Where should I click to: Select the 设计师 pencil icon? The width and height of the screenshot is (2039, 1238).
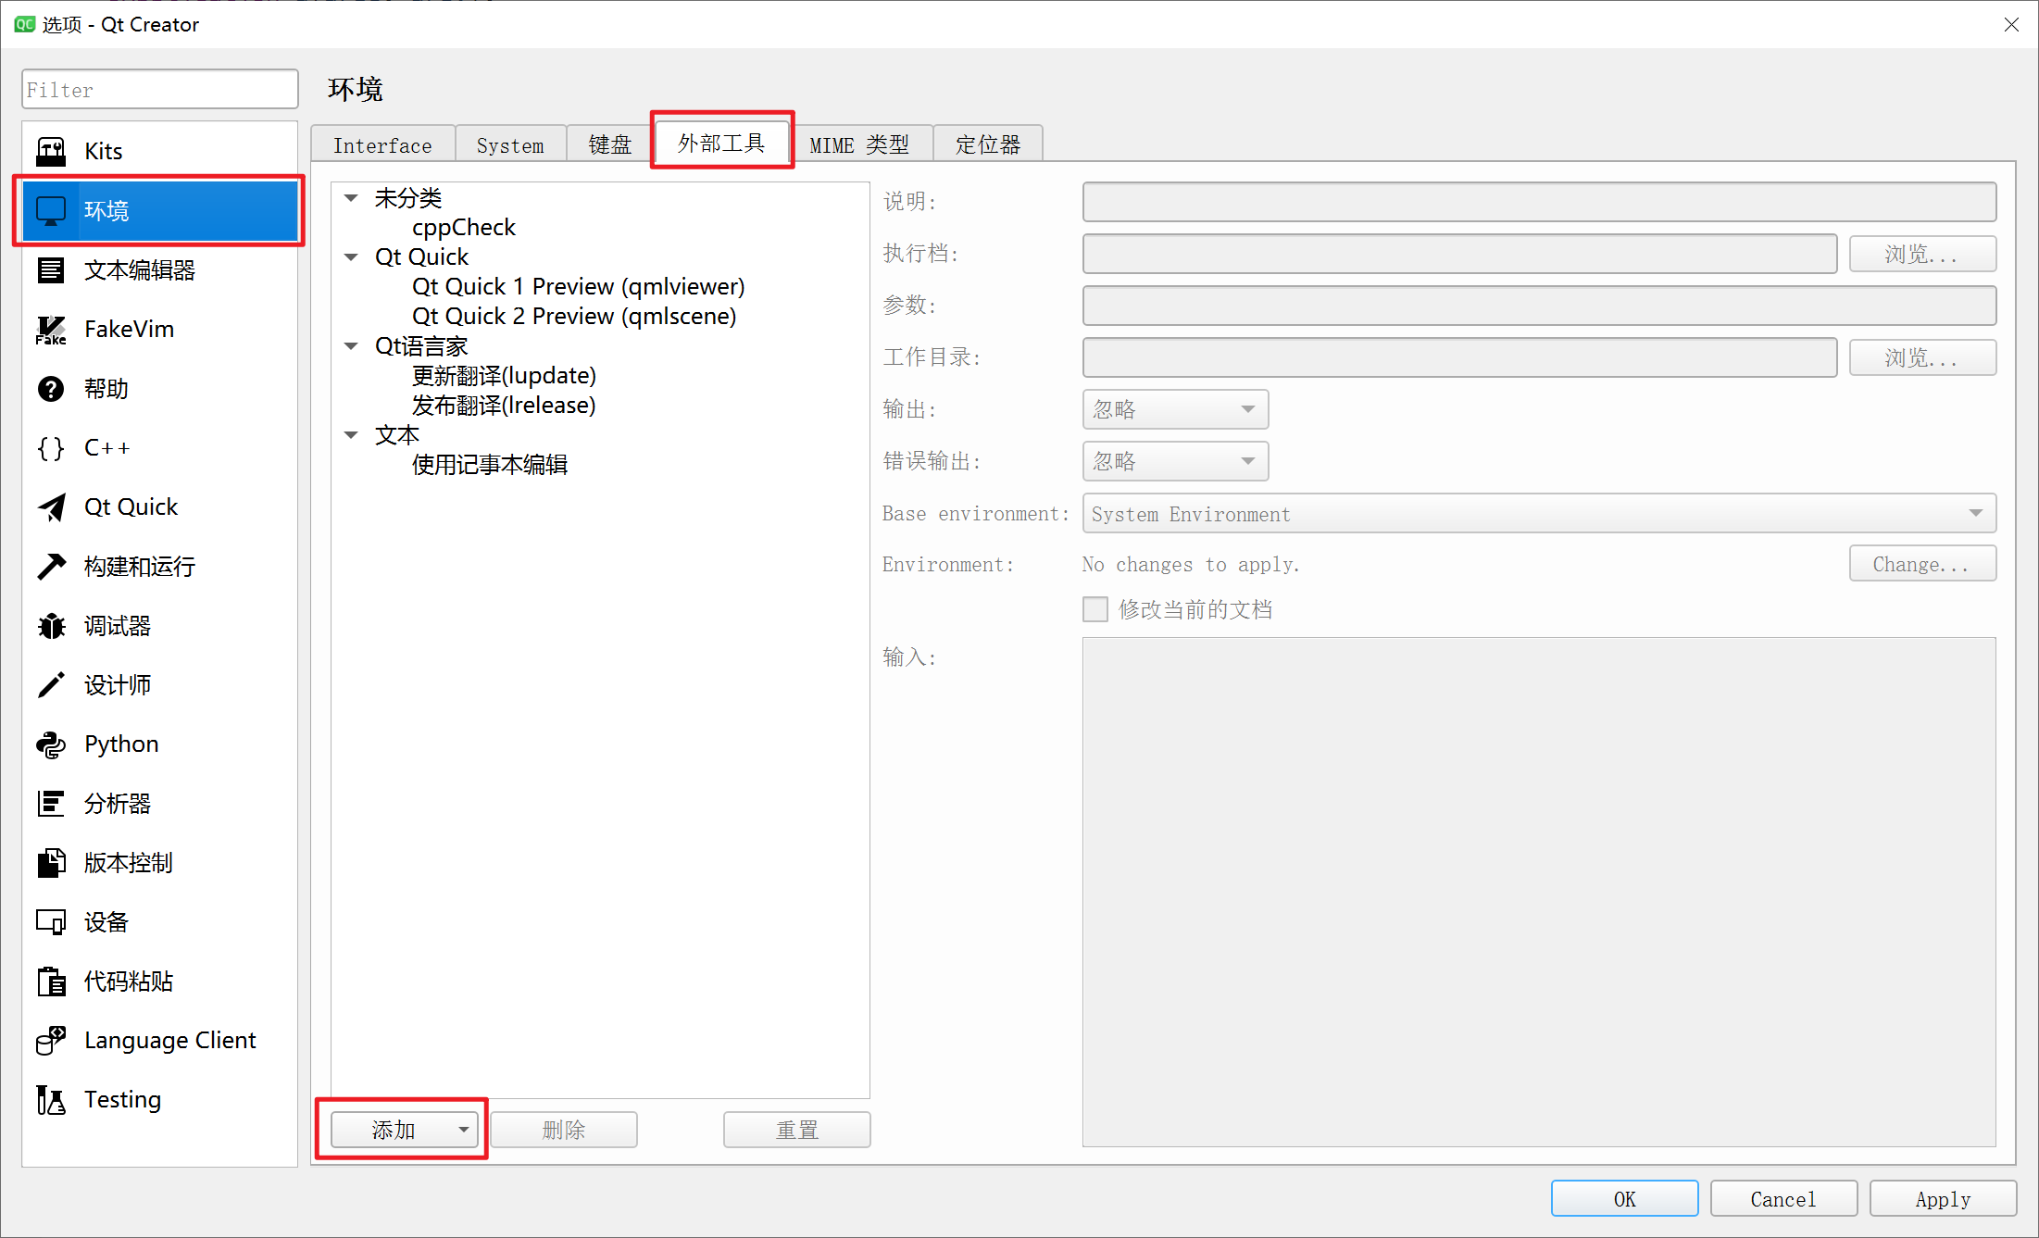tap(51, 685)
